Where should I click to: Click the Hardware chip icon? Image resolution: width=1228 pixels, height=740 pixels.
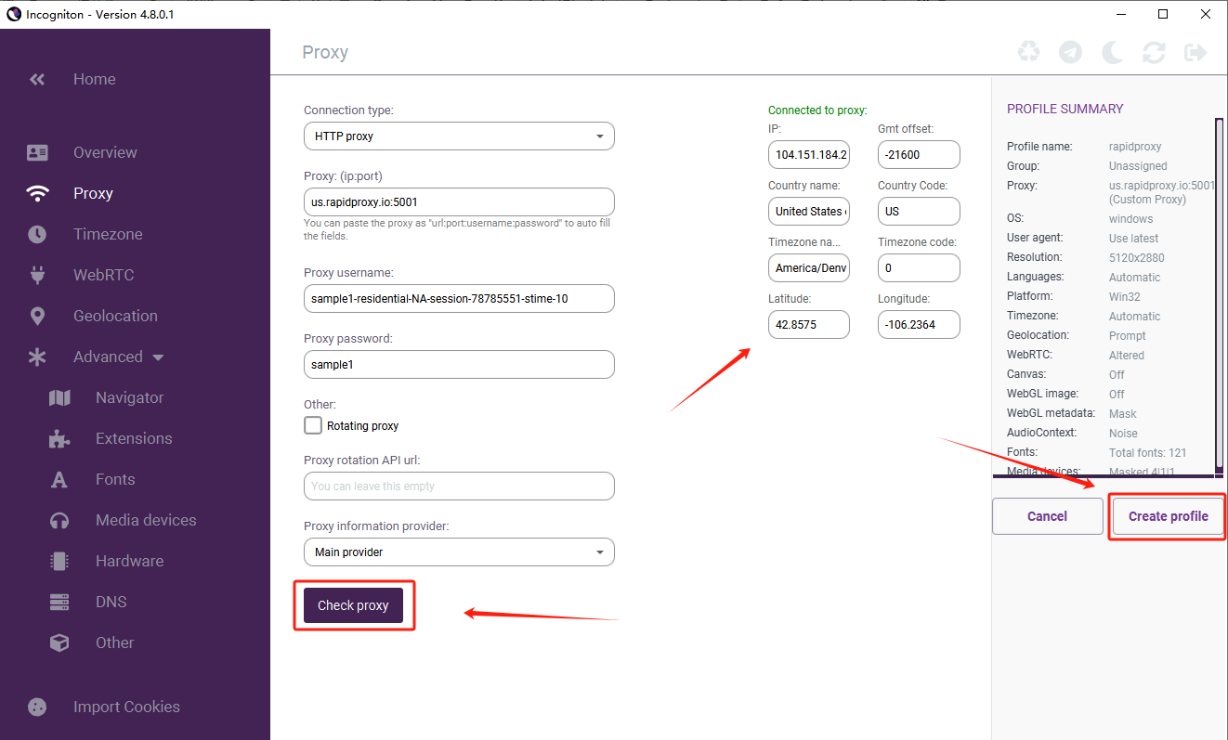tap(59, 561)
